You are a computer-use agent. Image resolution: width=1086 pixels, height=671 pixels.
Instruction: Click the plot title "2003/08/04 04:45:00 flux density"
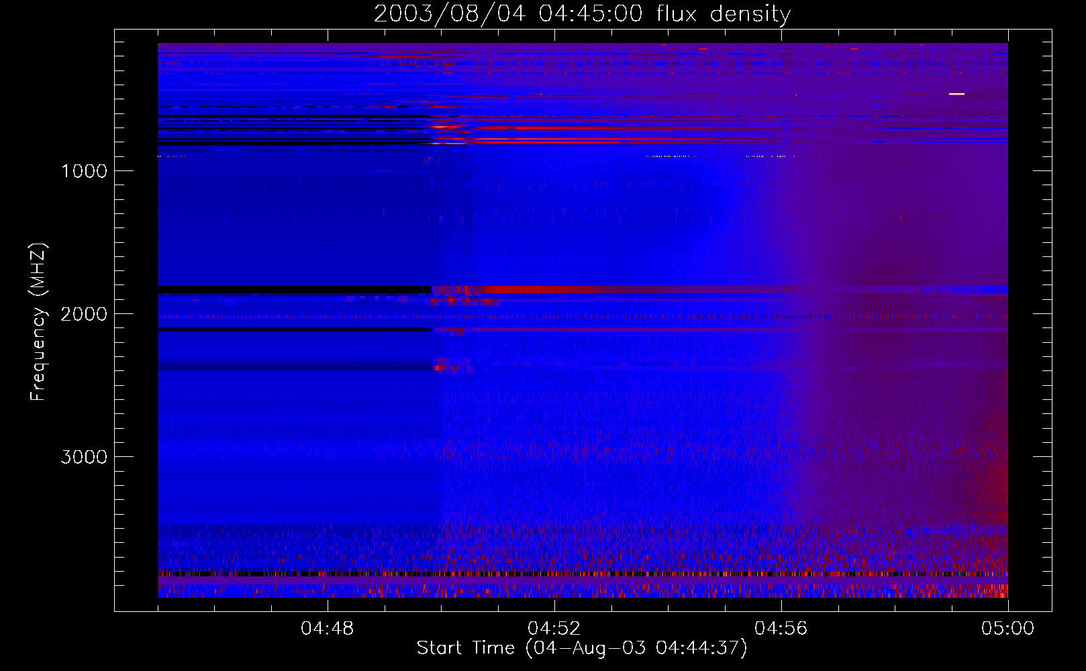tap(582, 13)
